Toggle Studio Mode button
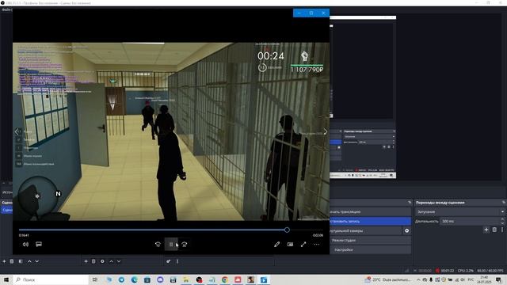 tap(371, 240)
